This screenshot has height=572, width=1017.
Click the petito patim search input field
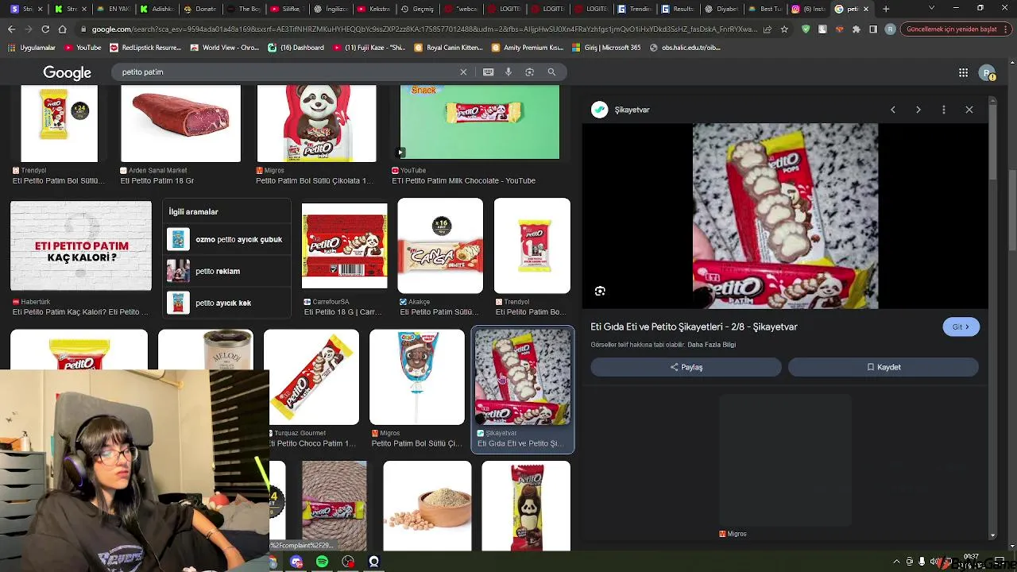(x=286, y=71)
